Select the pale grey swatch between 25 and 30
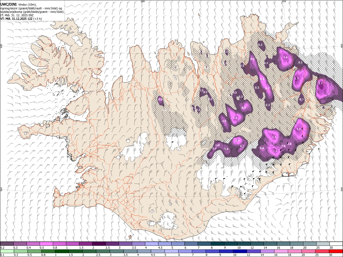This screenshot has width=343, height=257. pyautogui.click(x=323, y=244)
